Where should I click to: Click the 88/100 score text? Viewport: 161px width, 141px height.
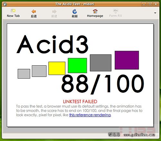coord(103,84)
